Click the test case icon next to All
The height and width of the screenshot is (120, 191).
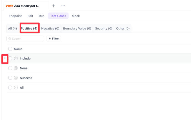tap(16, 88)
